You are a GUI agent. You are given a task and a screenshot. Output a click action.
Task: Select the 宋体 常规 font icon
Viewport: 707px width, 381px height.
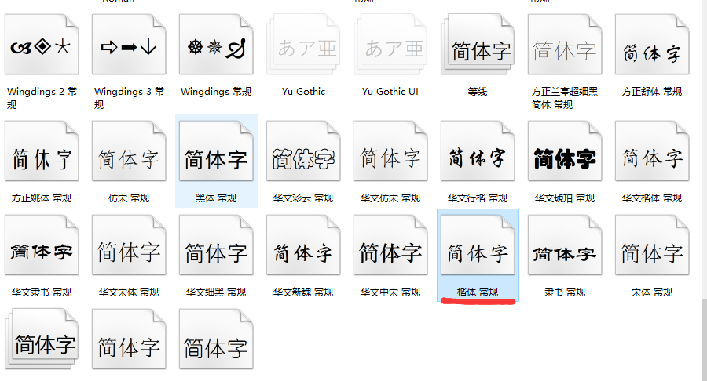pos(652,245)
